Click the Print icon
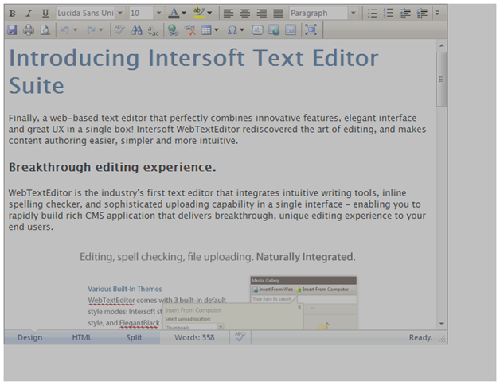 (x=29, y=30)
